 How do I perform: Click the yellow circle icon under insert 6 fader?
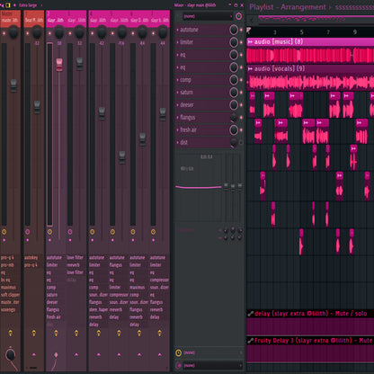133,232
